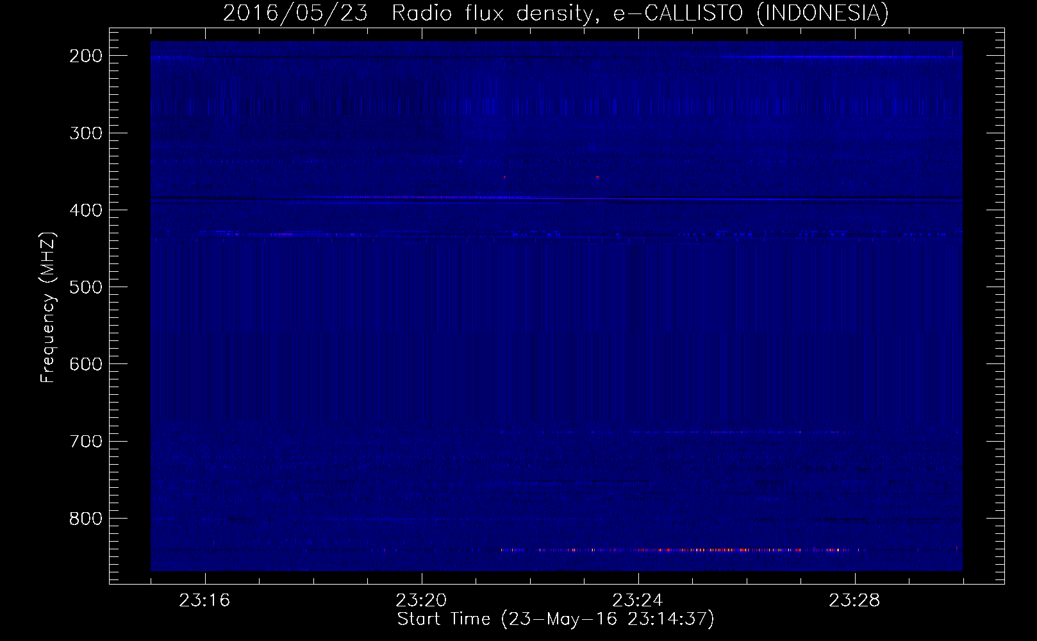Screen dimensions: 1037x641
Task: Click the 23:20 time tick label
Action: [422, 601]
